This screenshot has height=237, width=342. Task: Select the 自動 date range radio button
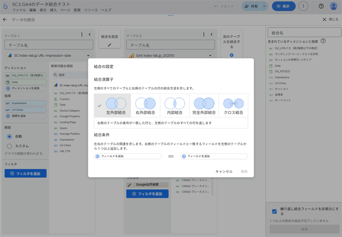point(9,137)
